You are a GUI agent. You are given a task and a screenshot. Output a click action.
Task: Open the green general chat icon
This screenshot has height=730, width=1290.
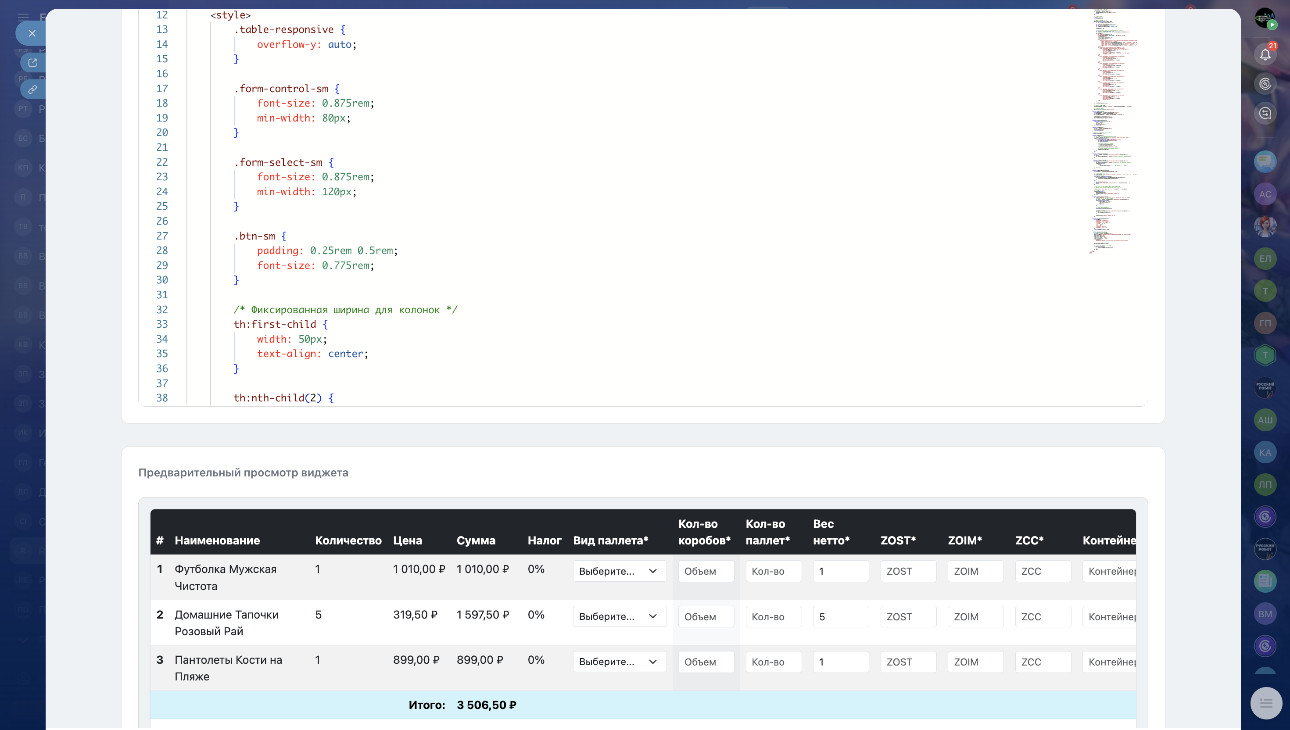click(x=1265, y=161)
